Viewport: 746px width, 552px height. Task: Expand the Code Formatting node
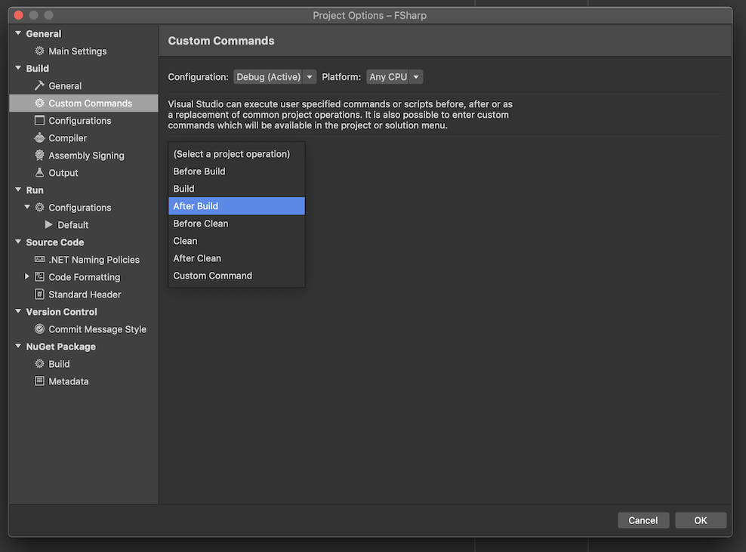[x=27, y=276]
